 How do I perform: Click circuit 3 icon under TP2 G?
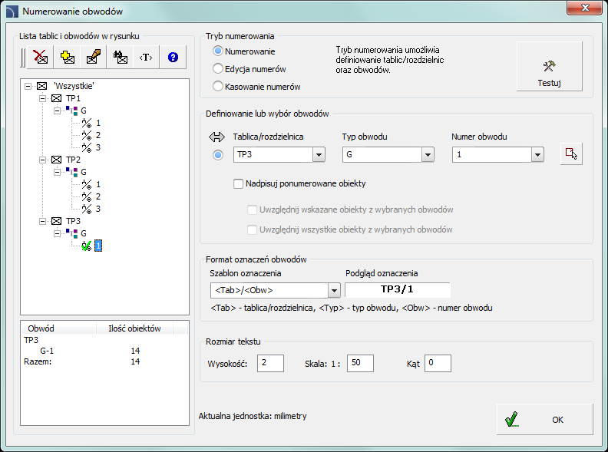coord(87,209)
